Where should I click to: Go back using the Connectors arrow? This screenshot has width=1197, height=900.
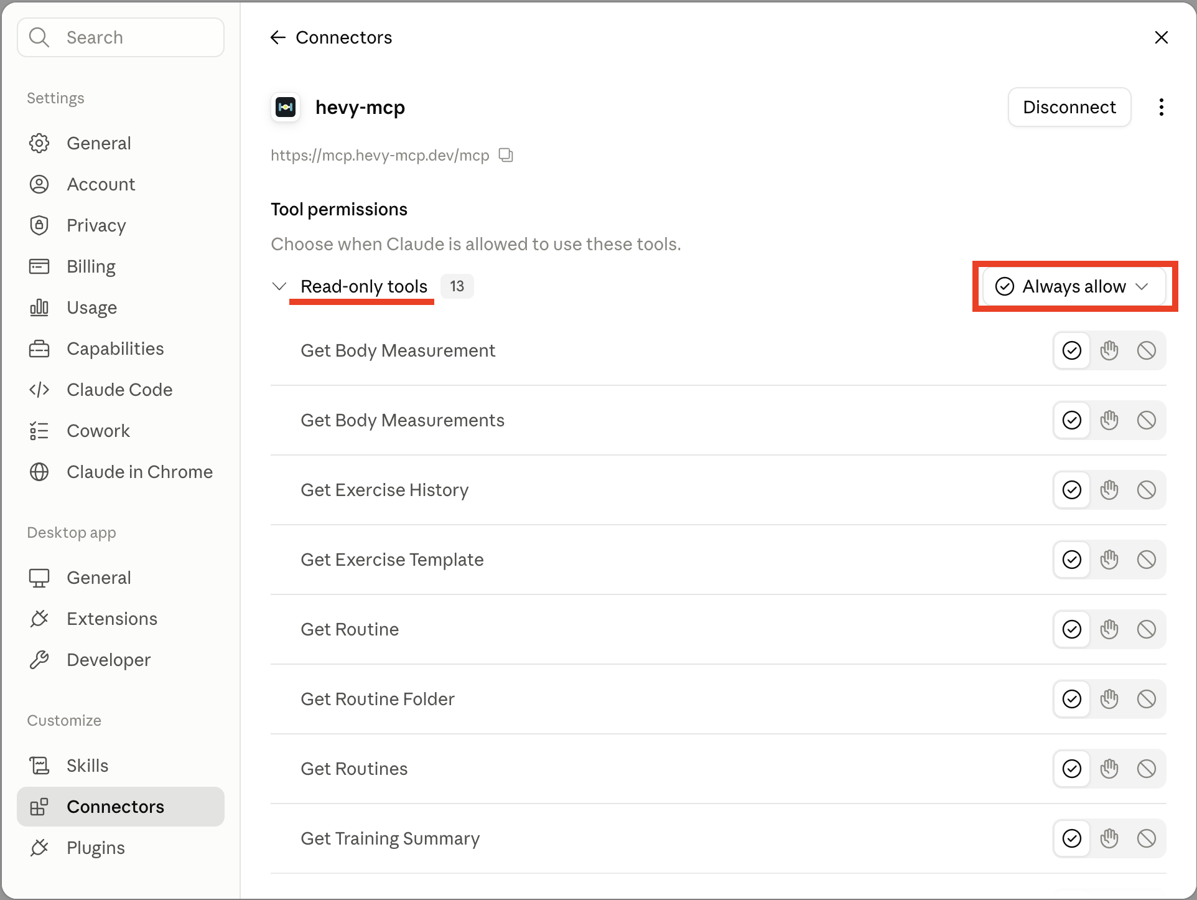pos(277,37)
